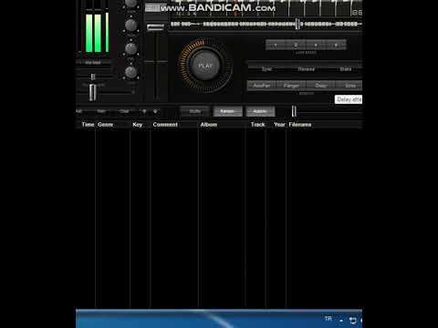Click the Low EQ knob
This screenshot has width=438, height=328.
point(130,72)
